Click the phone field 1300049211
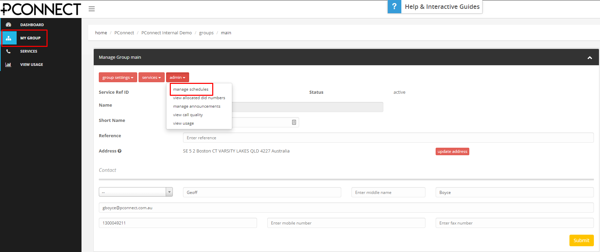 coord(178,223)
